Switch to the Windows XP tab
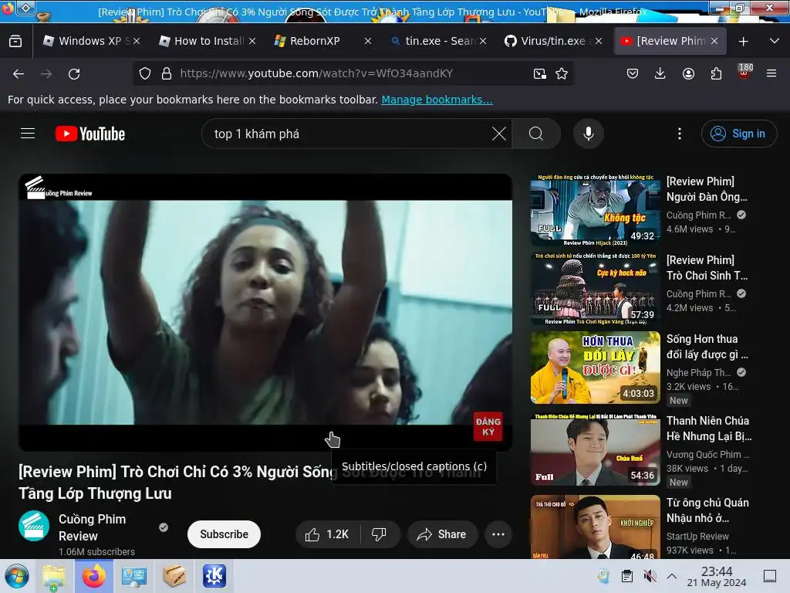790x593 pixels. click(x=91, y=41)
